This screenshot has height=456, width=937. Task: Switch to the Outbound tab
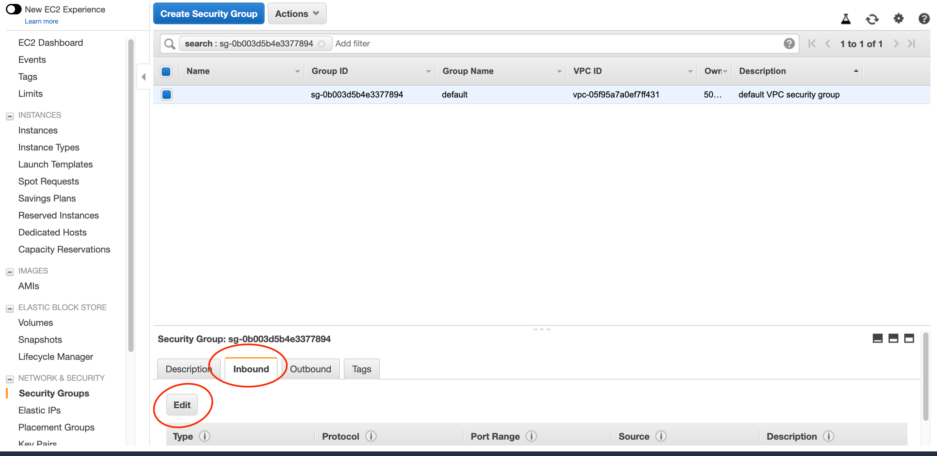coord(309,368)
